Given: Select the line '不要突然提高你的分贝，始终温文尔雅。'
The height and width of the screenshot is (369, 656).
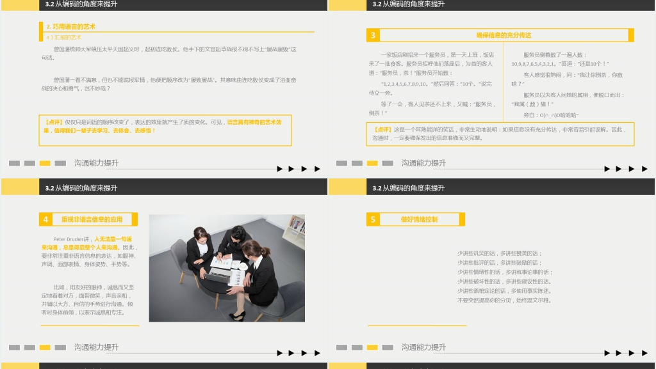Looking at the screenshot, I should pyautogui.click(x=505, y=300).
